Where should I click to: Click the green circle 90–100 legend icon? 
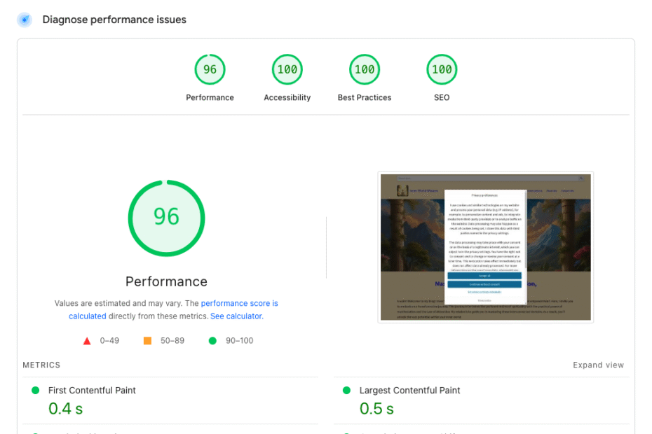212,341
